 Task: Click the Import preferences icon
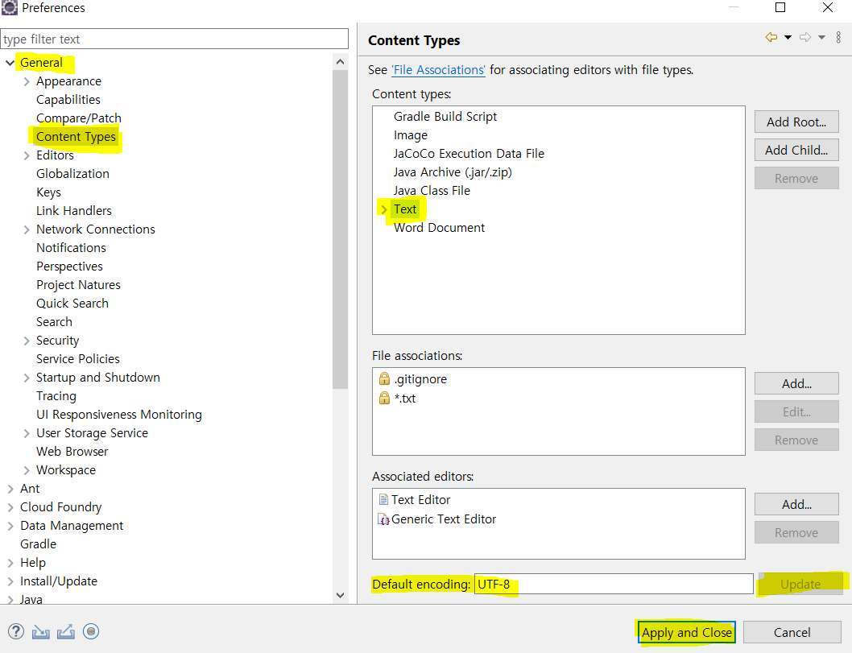pyautogui.click(x=41, y=632)
